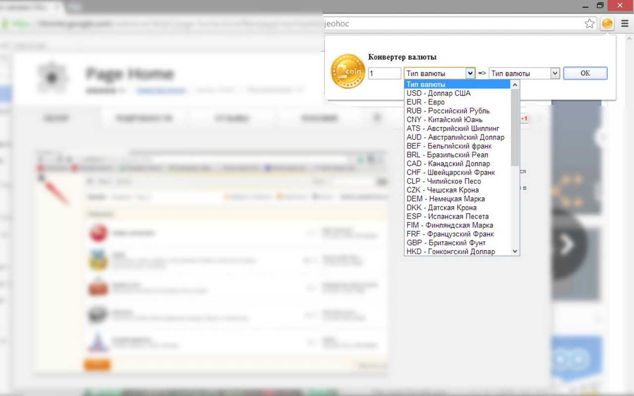Minimize the Chrome browser window
This screenshot has height=396, width=634.
coord(586,6)
